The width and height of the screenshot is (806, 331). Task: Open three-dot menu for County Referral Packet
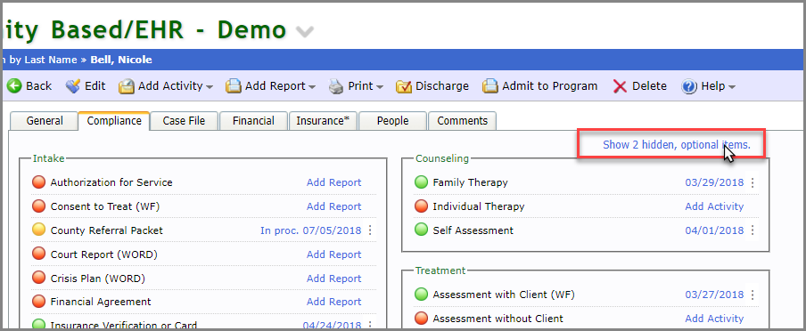pos(370,230)
